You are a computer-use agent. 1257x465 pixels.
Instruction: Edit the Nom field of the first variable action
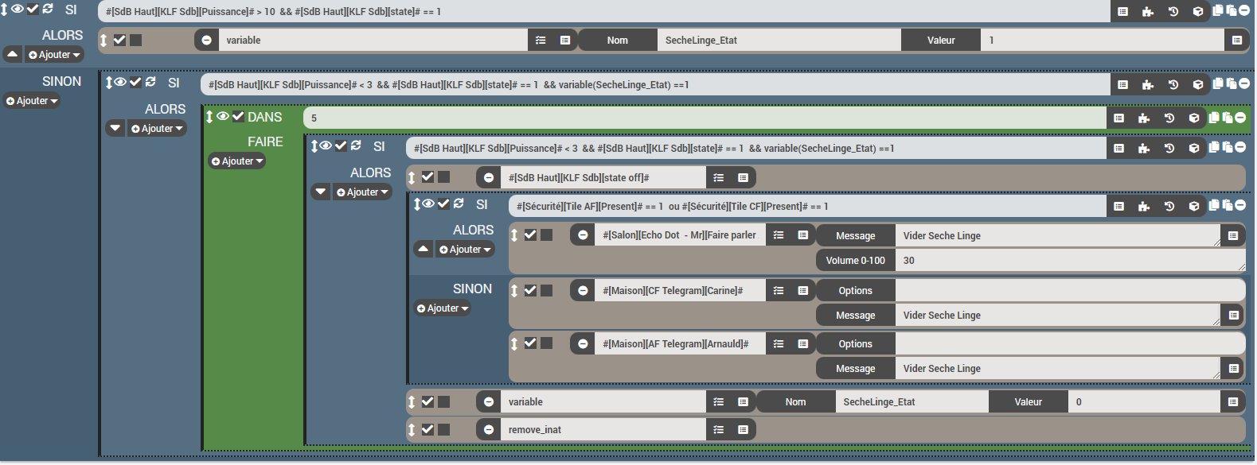tap(779, 40)
